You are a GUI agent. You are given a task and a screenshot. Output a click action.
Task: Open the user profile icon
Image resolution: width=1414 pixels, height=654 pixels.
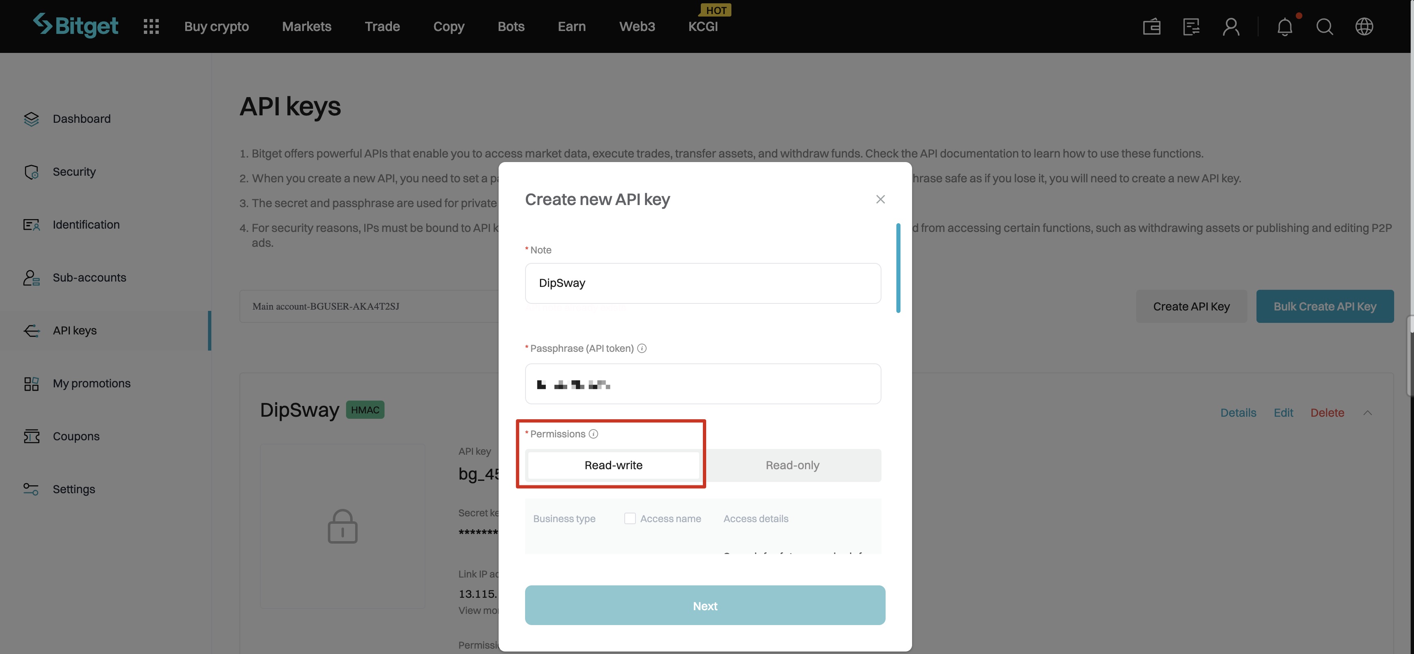pos(1231,26)
